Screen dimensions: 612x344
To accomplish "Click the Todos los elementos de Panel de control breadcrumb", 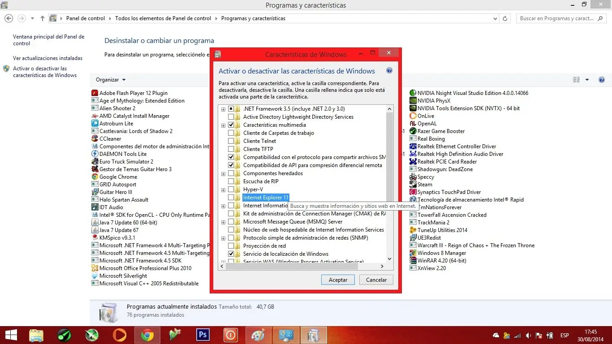I will point(163,18).
